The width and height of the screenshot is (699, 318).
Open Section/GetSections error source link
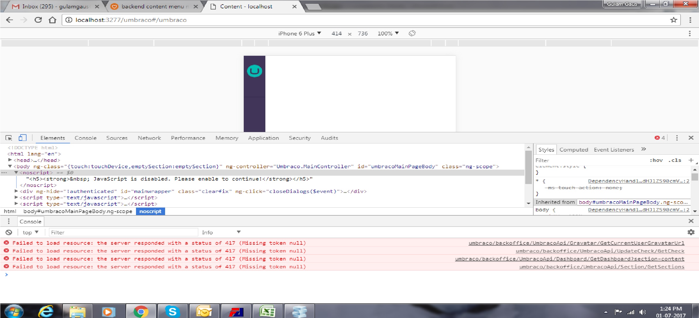[x=602, y=267]
